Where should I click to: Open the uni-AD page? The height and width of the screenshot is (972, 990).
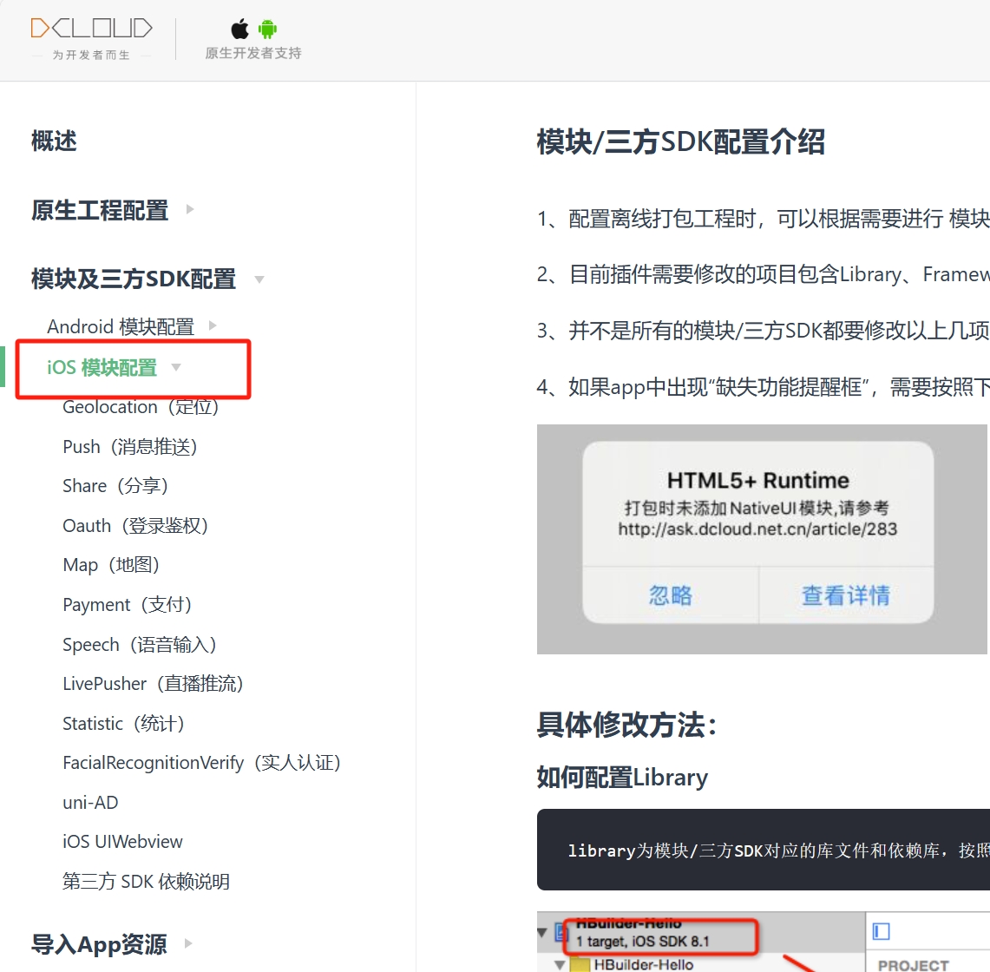click(x=90, y=803)
